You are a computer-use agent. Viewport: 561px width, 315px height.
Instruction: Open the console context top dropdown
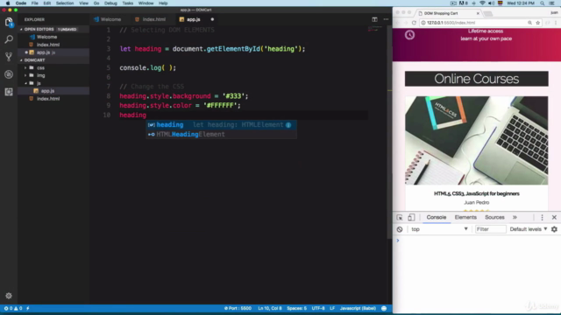point(439,229)
